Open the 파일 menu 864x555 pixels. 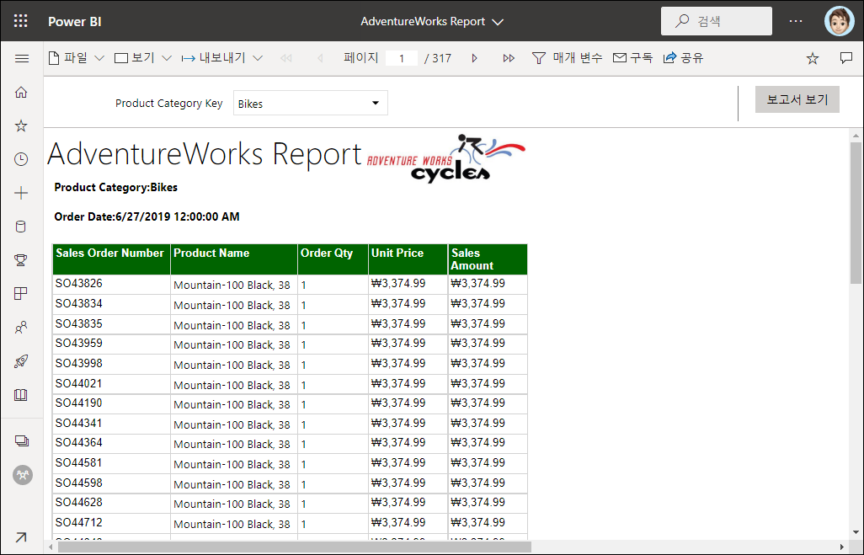coord(76,58)
